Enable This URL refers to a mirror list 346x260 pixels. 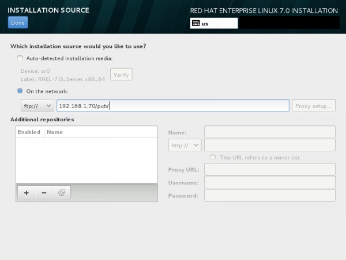tap(213, 157)
